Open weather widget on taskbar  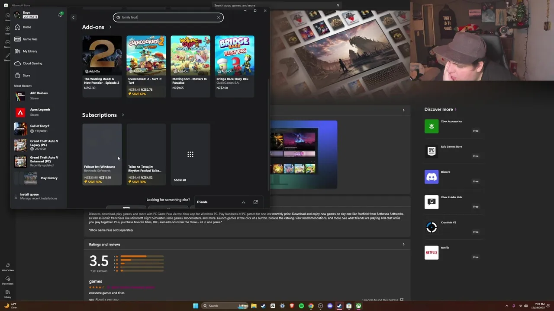pyautogui.click(x=10, y=306)
